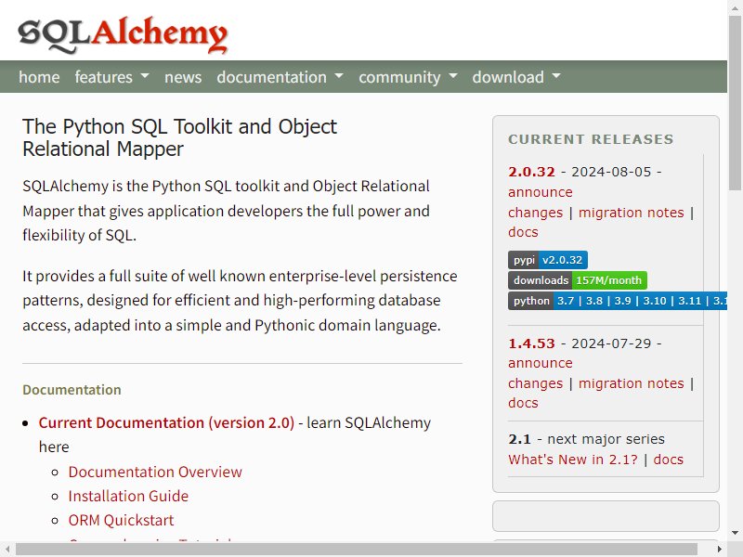Open "What's New in 2.1?" link

[573, 460]
